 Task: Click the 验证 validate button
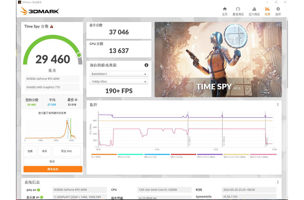pos(52,161)
